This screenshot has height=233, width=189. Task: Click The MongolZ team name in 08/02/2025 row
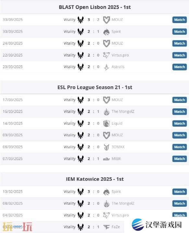coord(123,203)
